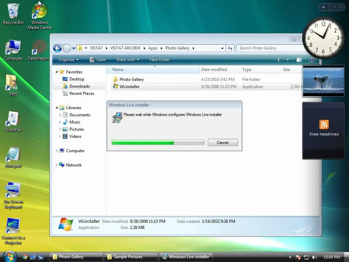
Task: Expand the Music library node
Action: [x=60, y=122]
